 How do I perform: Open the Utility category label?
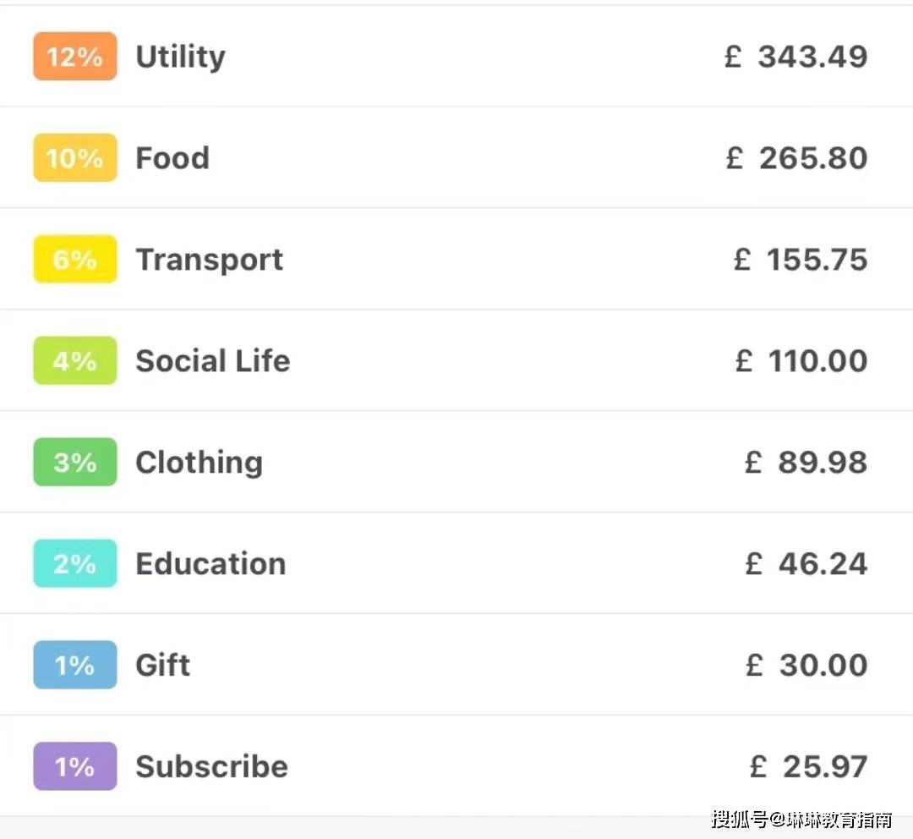point(181,57)
